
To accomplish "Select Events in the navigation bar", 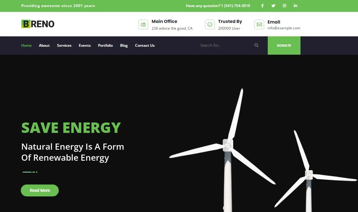I will tap(84, 46).
